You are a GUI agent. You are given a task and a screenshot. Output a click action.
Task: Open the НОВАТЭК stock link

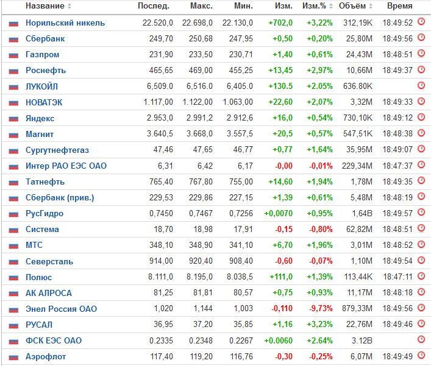click(x=44, y=102)
